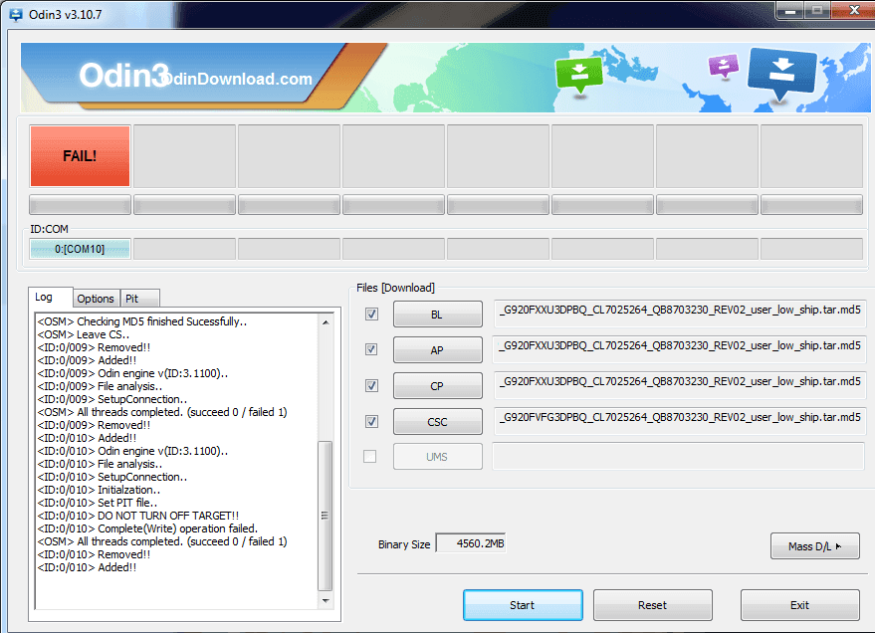Click log line "Complete(Write) operation failed."
This screenshot has width=875, height=633.
pos(178,528)
